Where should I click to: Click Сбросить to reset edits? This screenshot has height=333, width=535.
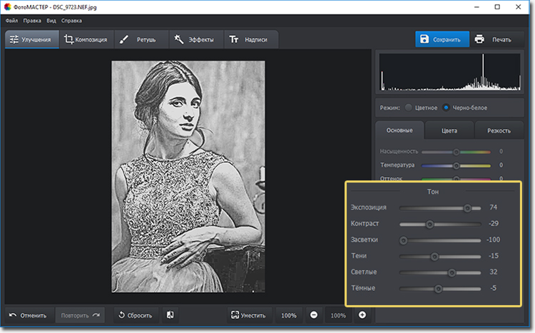point(136,314)
